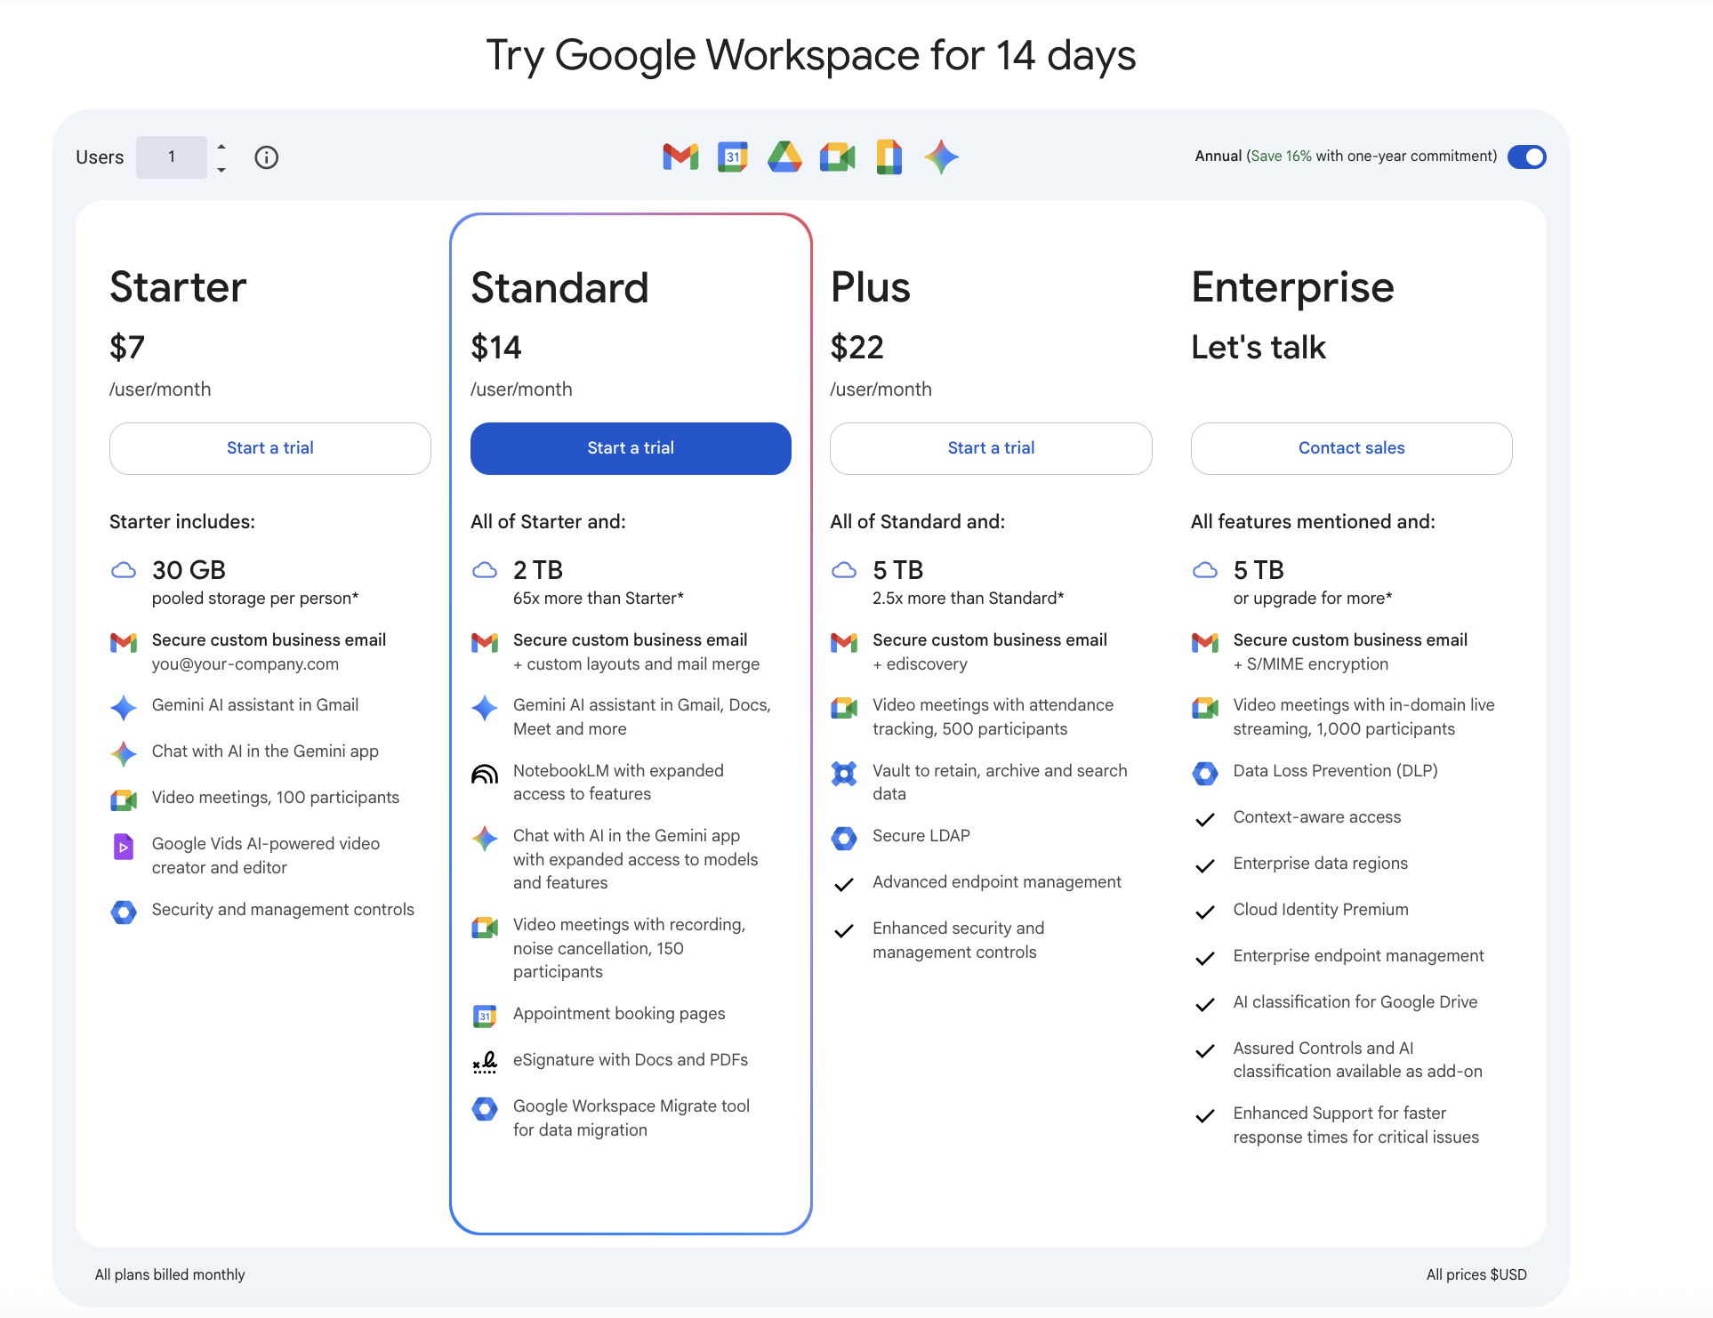This screenshot has height=1318, width=1713.
Task: Start a trial for the Starter plan
Action: (270, 448)
